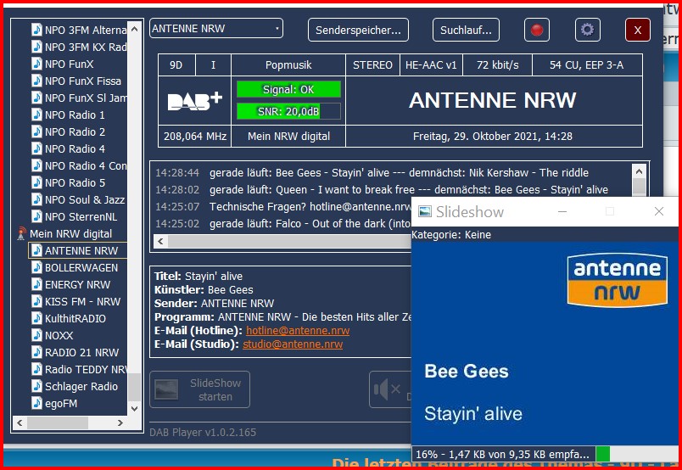Click the icon next to egoFM
682x470 pixels.
pos(36,403)
